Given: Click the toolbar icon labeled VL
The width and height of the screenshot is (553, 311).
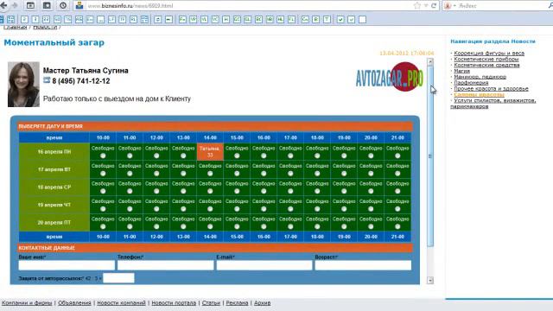Looking at the screenshot, I should (x=204, y=19).
